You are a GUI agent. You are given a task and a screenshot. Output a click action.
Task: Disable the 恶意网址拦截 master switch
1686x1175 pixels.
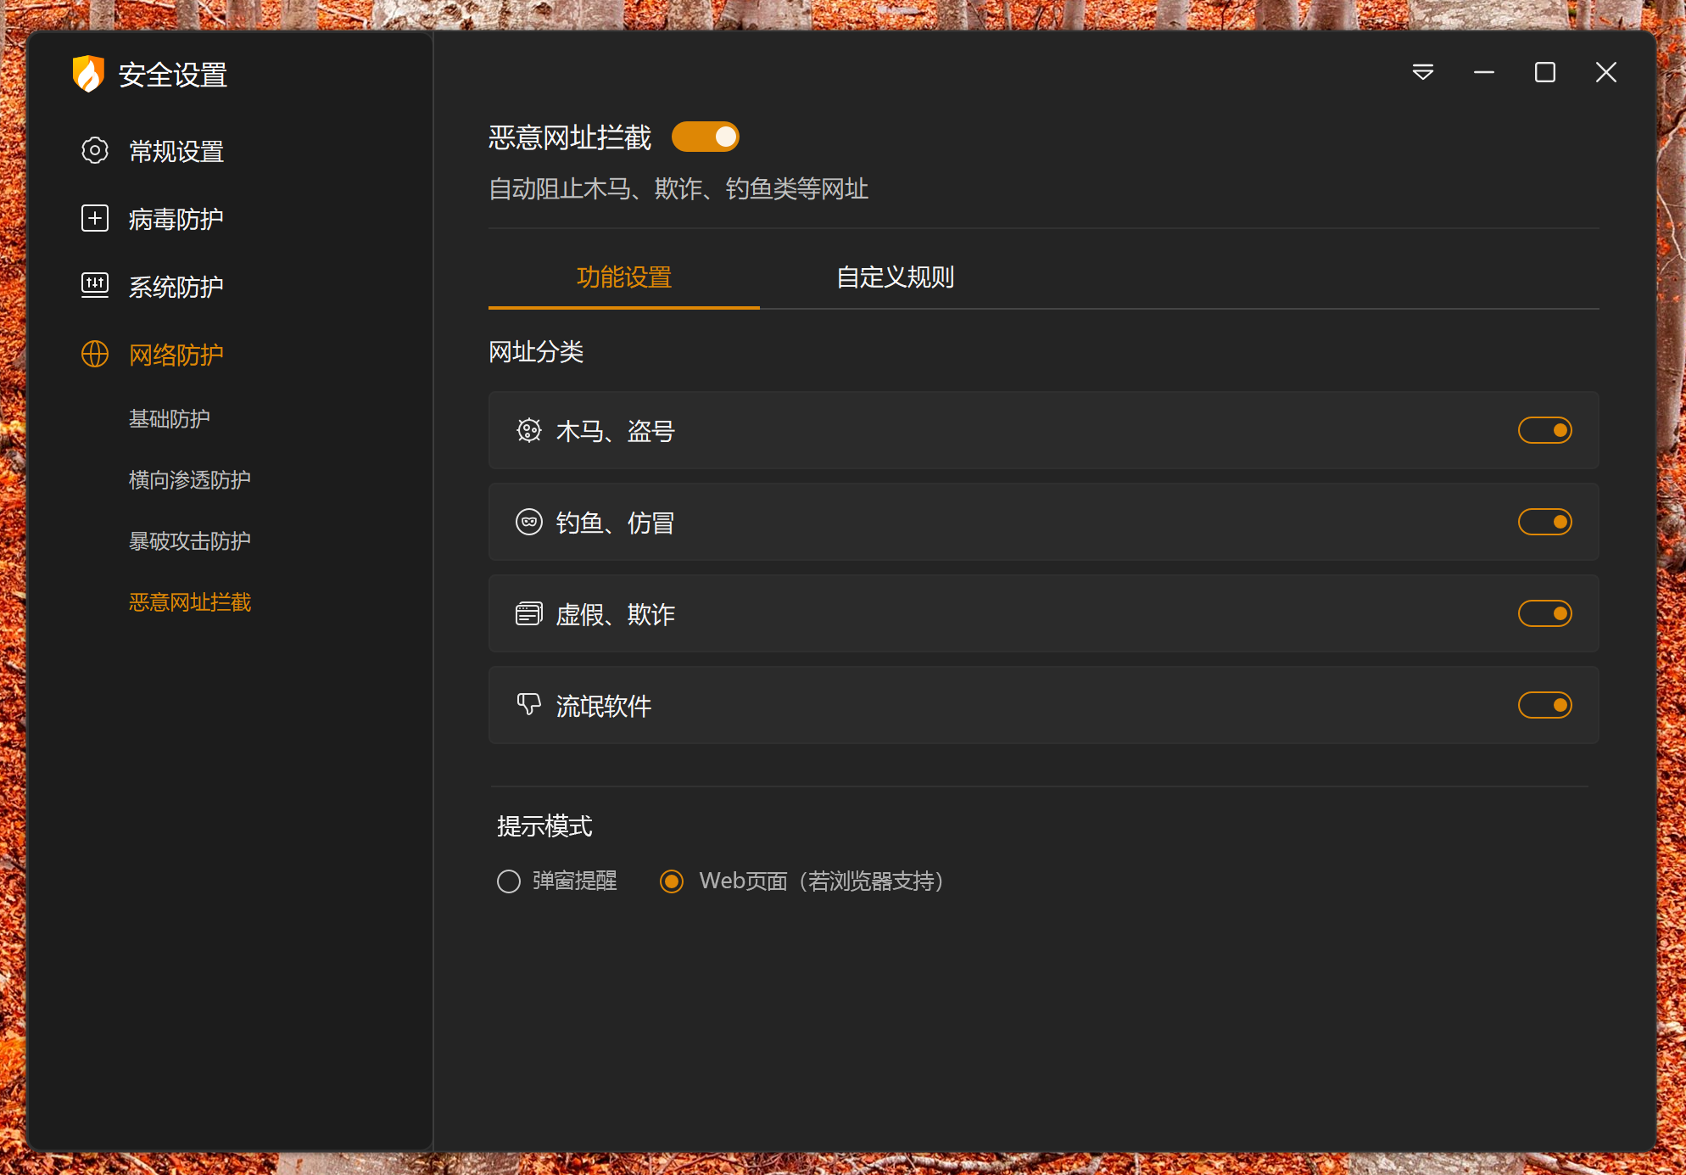point(706,137)
